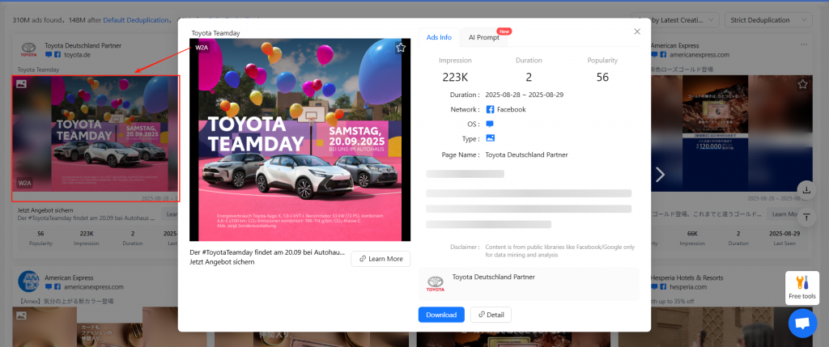
Task: Click the Default Deduplication link
Action: pos(137,19)
